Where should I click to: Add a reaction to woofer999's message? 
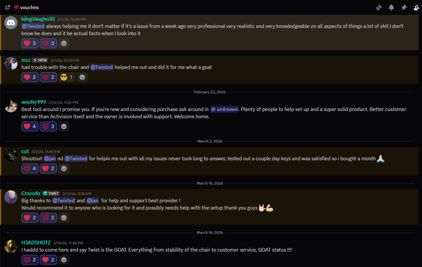64,126
